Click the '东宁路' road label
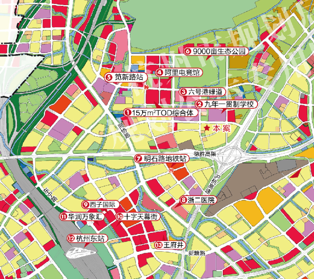This screenshot has width=314, height=279. tap(51, 195)
